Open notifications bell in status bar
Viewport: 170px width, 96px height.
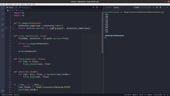click(168, 95)
